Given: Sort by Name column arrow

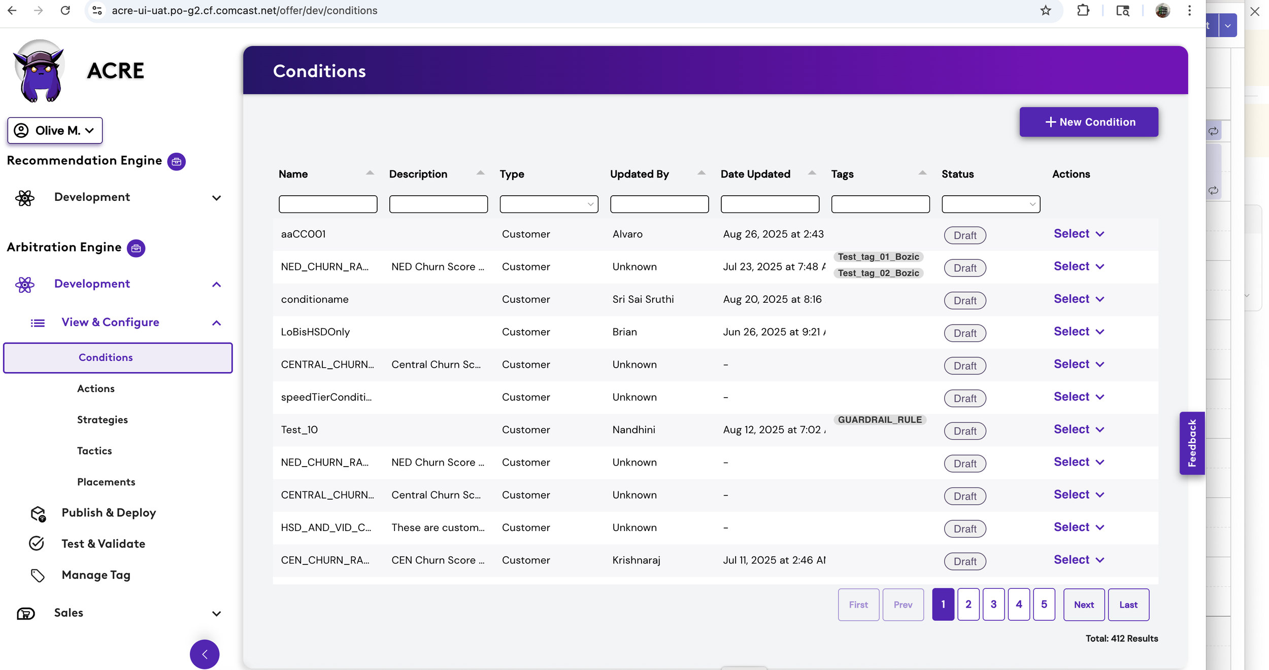Looking at the screenshot, I should [x=370, y=173].
